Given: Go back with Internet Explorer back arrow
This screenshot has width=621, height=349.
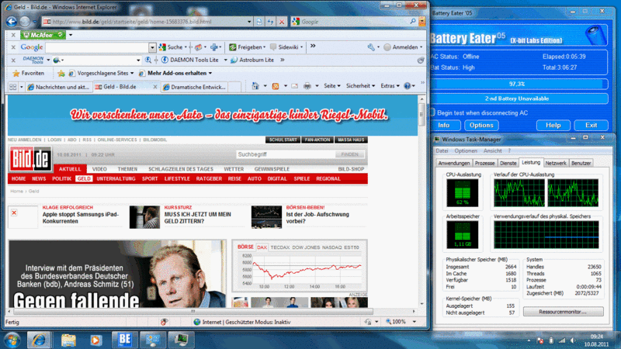Looking at the screenshot, I should tap(12, 22).
